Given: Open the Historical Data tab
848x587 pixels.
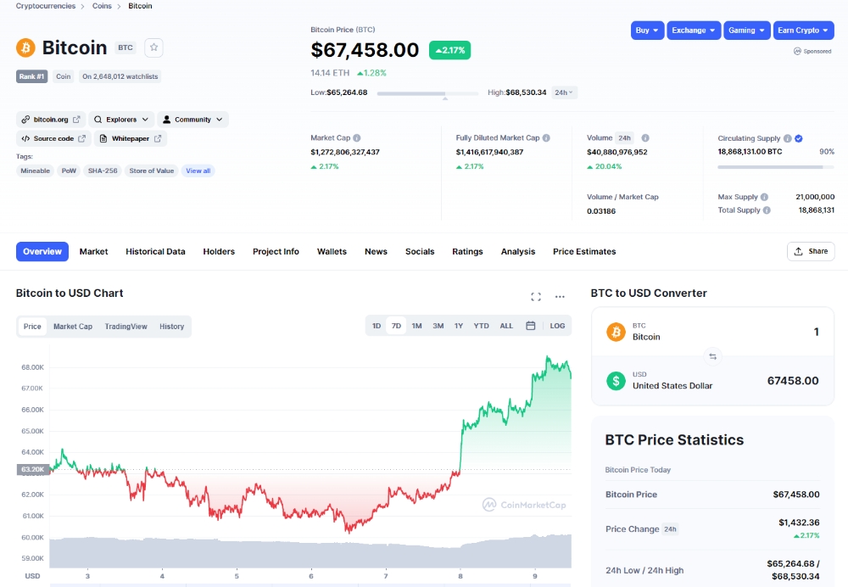Looking at the screenshot, I should click(155, 252).
